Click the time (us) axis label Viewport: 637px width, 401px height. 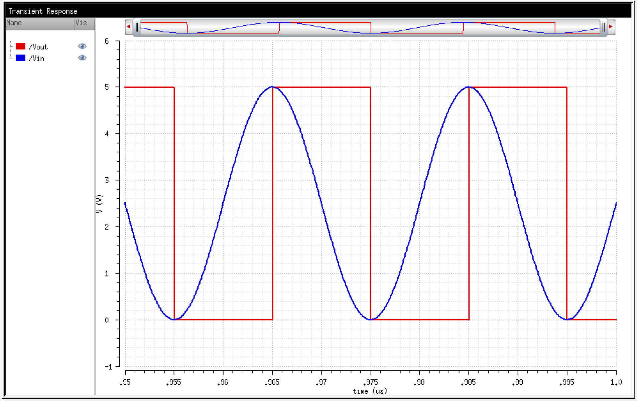(x=370, y=391)
